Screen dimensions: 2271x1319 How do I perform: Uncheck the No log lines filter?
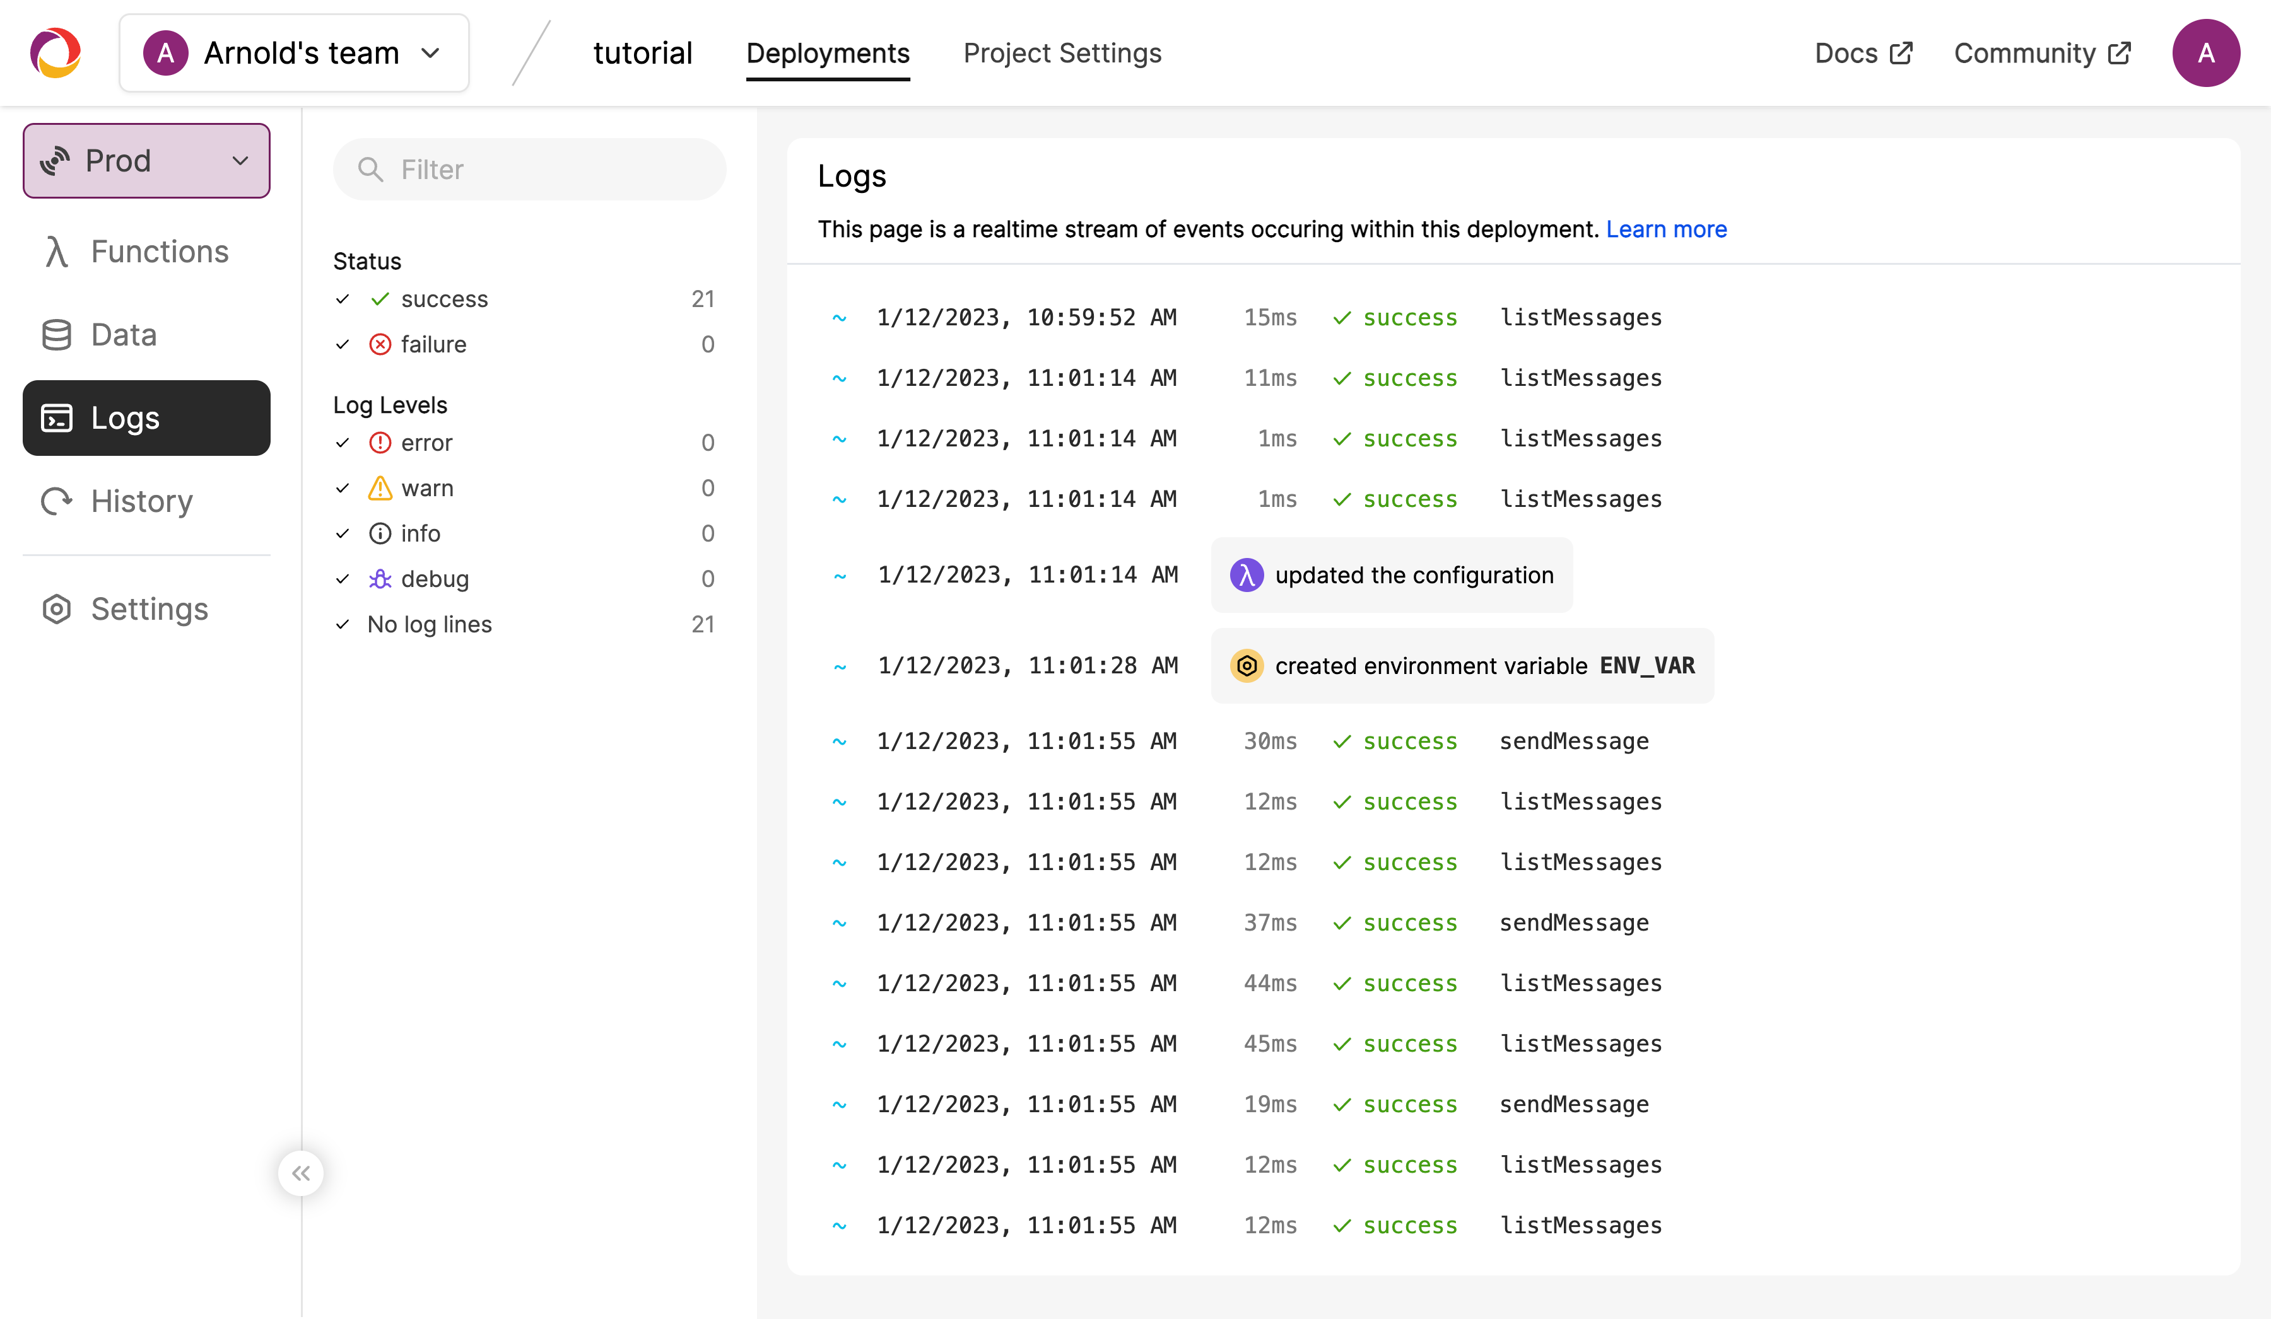click(343, 624)
